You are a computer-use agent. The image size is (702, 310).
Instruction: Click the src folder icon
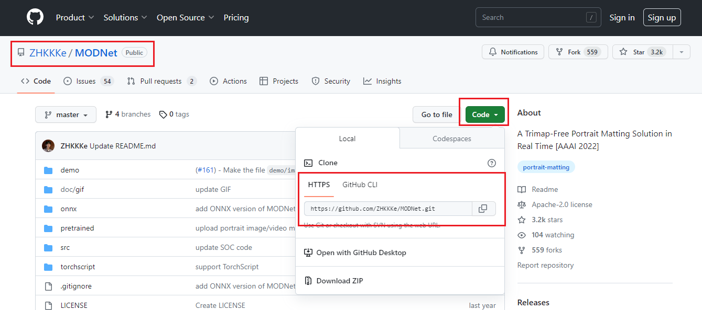point(48,247)
